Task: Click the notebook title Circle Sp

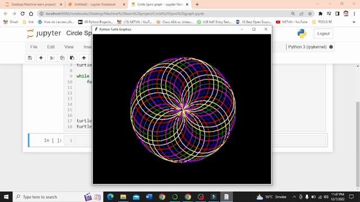Action: point(79,33)
